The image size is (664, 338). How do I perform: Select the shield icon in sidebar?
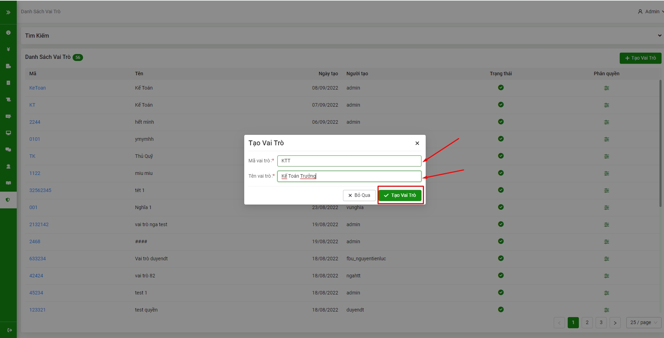click(8, 200)
